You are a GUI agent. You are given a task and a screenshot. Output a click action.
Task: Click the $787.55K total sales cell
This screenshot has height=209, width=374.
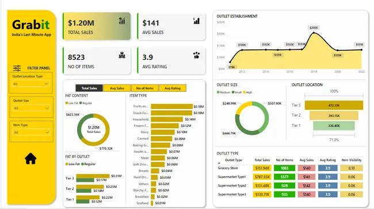coord(262,177)
